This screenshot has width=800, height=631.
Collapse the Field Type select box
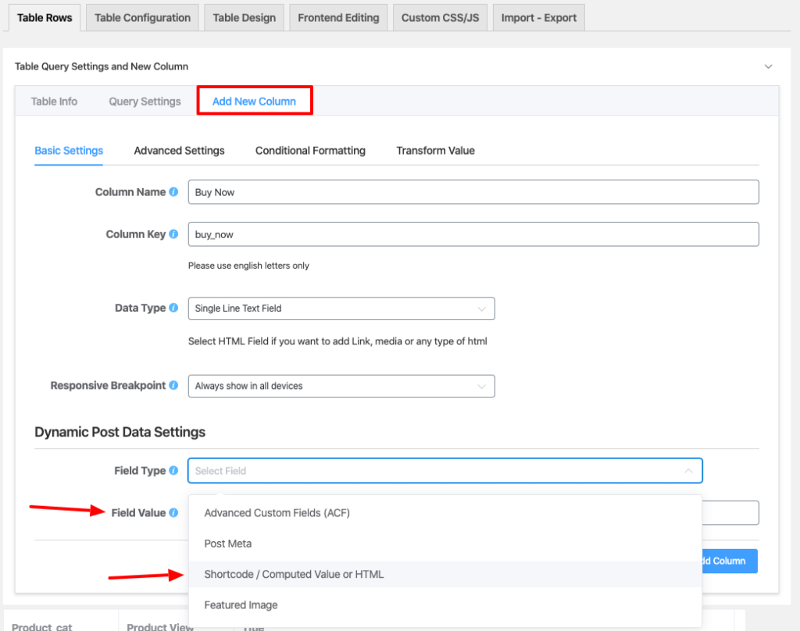(688, 471)
